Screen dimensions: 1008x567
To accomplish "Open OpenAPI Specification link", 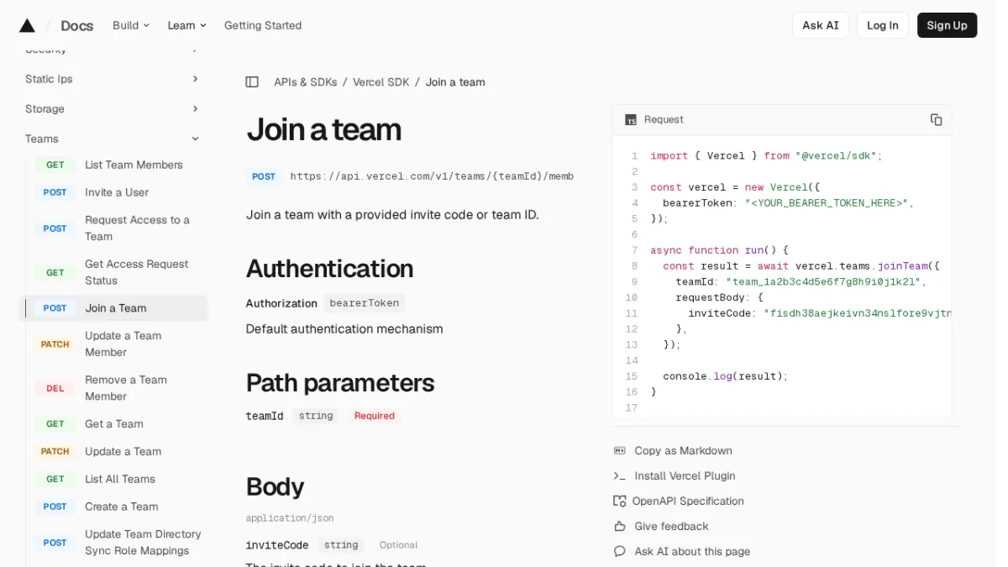I will 688,501.
